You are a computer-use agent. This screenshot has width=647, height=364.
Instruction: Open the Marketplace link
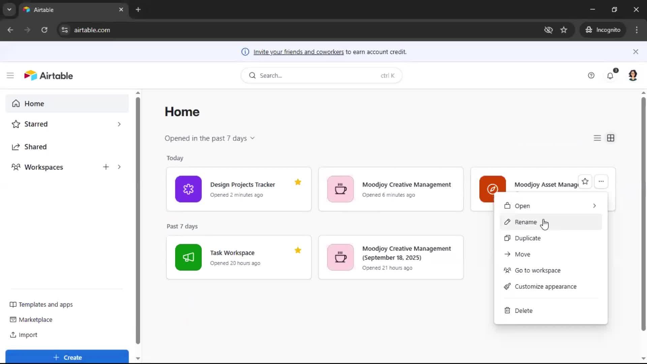[x=31, y=320]
